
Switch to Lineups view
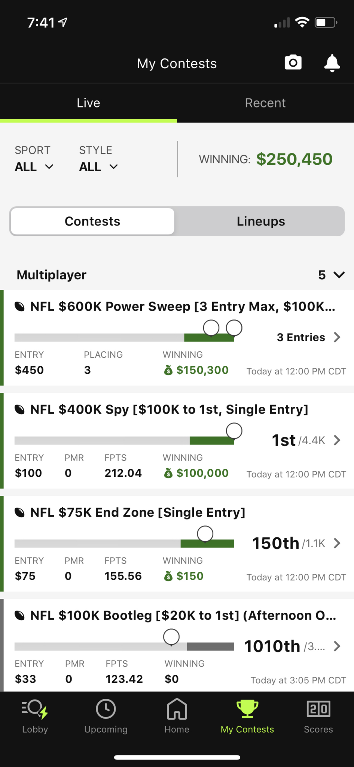tap(260, 221)
